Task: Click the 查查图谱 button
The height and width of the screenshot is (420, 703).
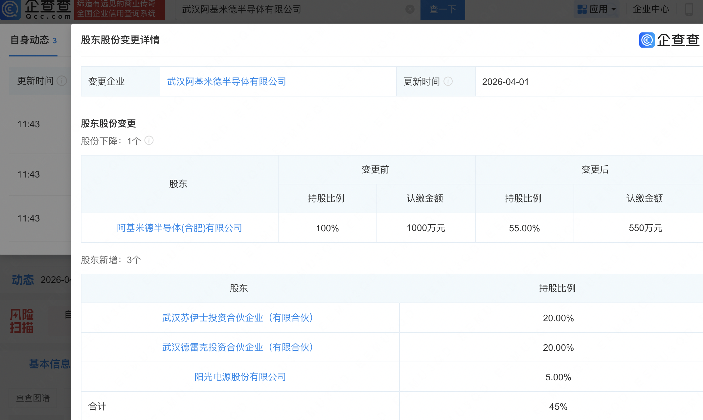Action: pyautogui.click(x=33, y=398)
